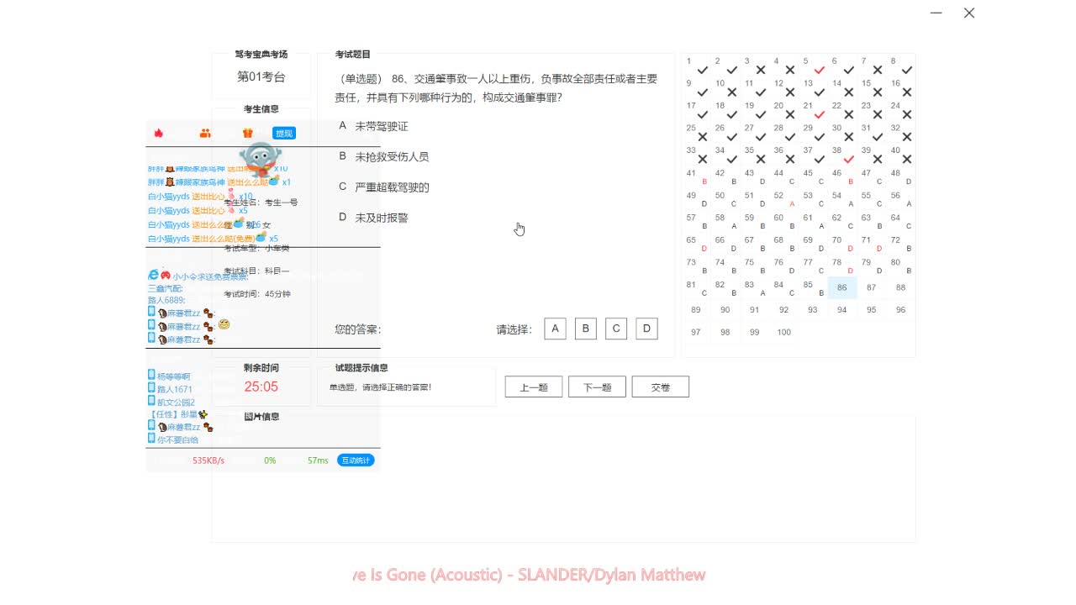The width and height of the screenshot is (1076, 605).
Task: Open question 85 answered B
Action: point(813,288)
